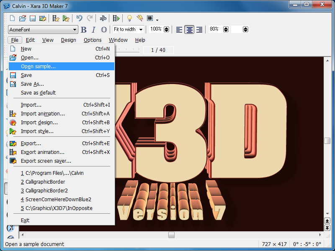Open recent file 2 CalligraphicBorder

(x=62, y=182)
